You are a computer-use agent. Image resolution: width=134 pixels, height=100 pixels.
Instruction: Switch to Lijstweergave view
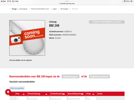click(71, 76)
